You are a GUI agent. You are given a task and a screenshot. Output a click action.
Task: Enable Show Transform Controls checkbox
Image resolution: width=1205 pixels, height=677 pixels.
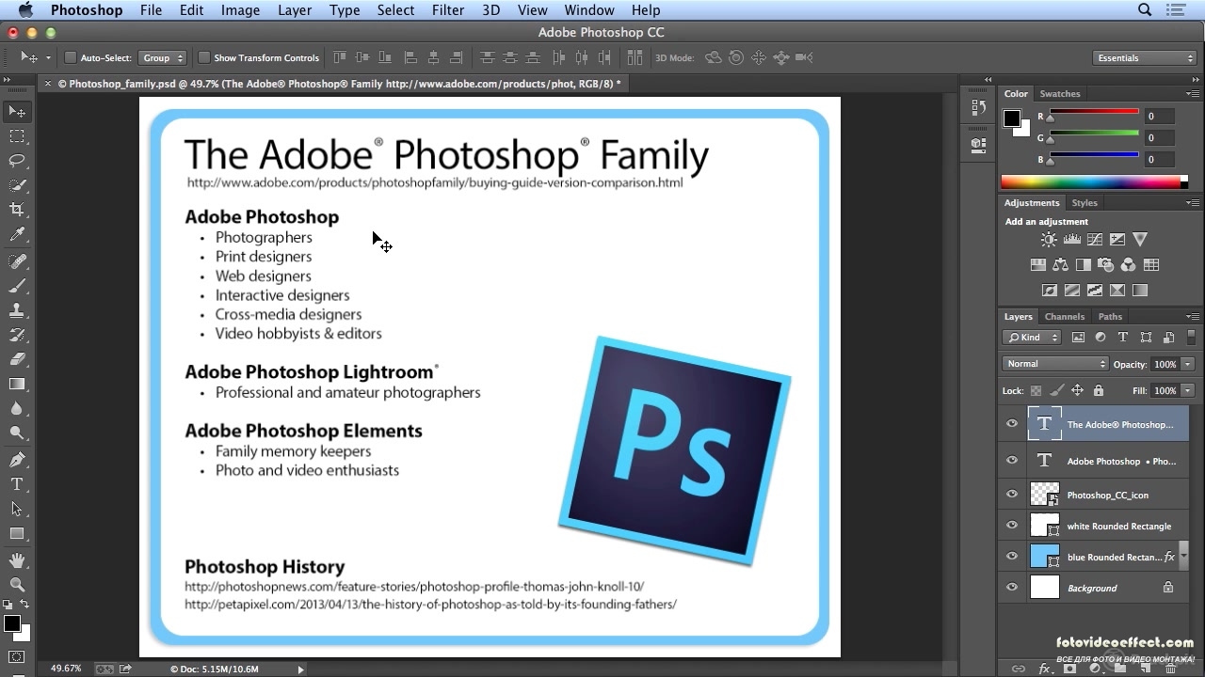point(203,57)
